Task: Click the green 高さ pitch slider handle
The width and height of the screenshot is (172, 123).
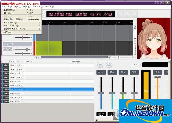Action: coord(123,93)
